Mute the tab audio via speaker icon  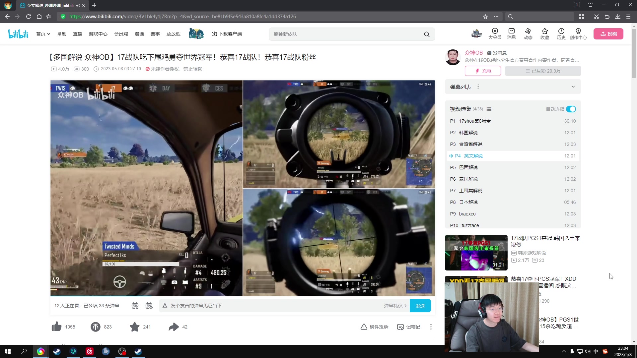click(78, 5)
